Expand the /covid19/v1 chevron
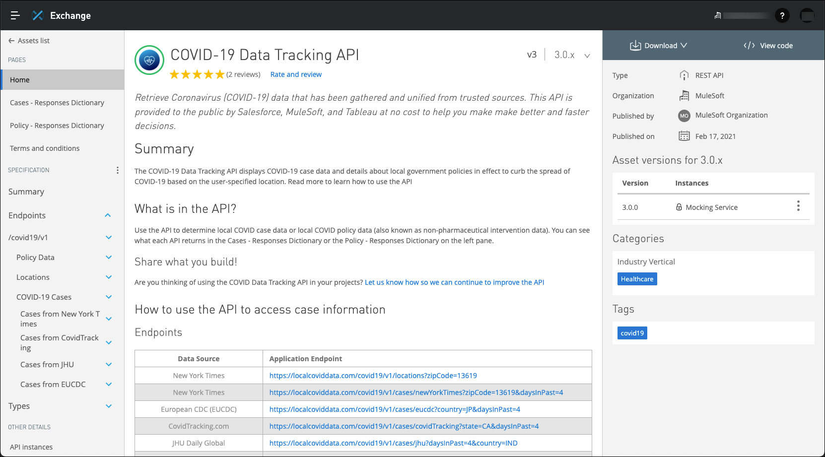This screenshot has width=825, height=457. 109,238
